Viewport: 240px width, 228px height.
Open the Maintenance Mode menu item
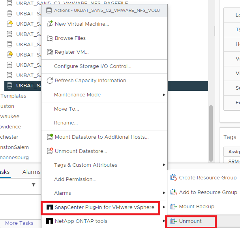pos(104,95)
